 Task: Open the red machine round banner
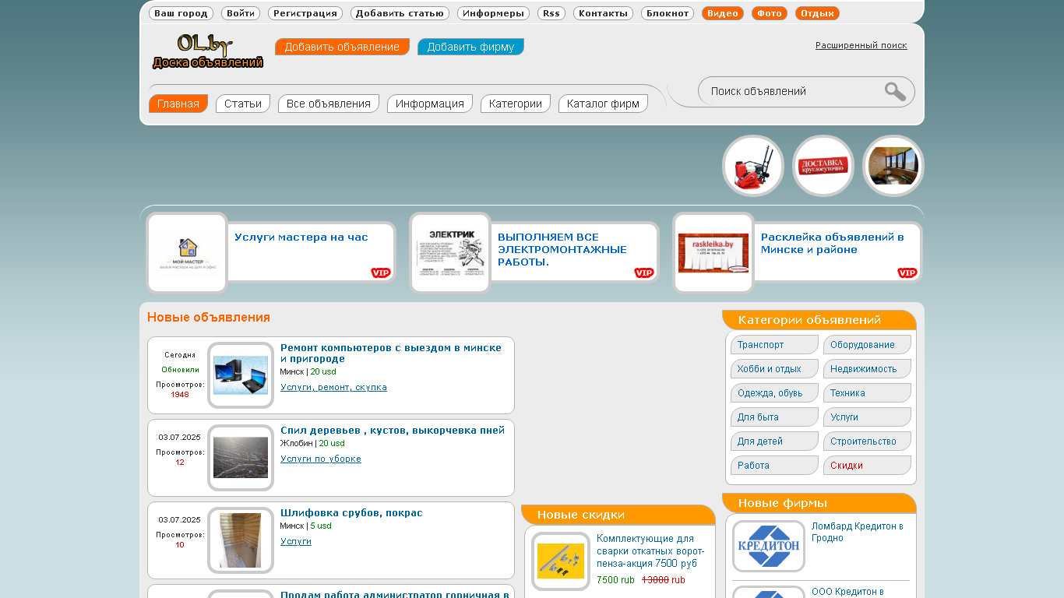tap(753, 166)
